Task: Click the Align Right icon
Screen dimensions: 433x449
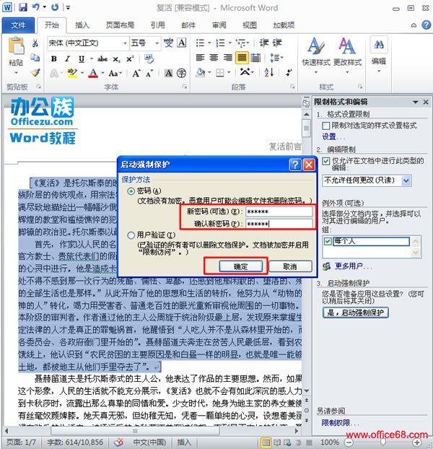Action: click(228, 58)
